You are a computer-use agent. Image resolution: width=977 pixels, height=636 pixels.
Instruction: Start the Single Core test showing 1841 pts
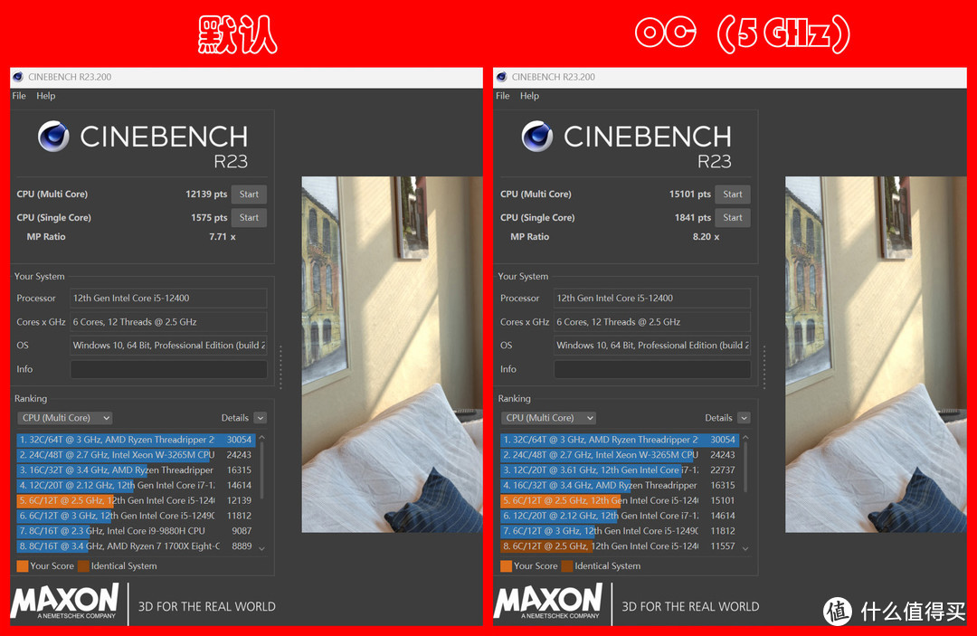(733, 218)
